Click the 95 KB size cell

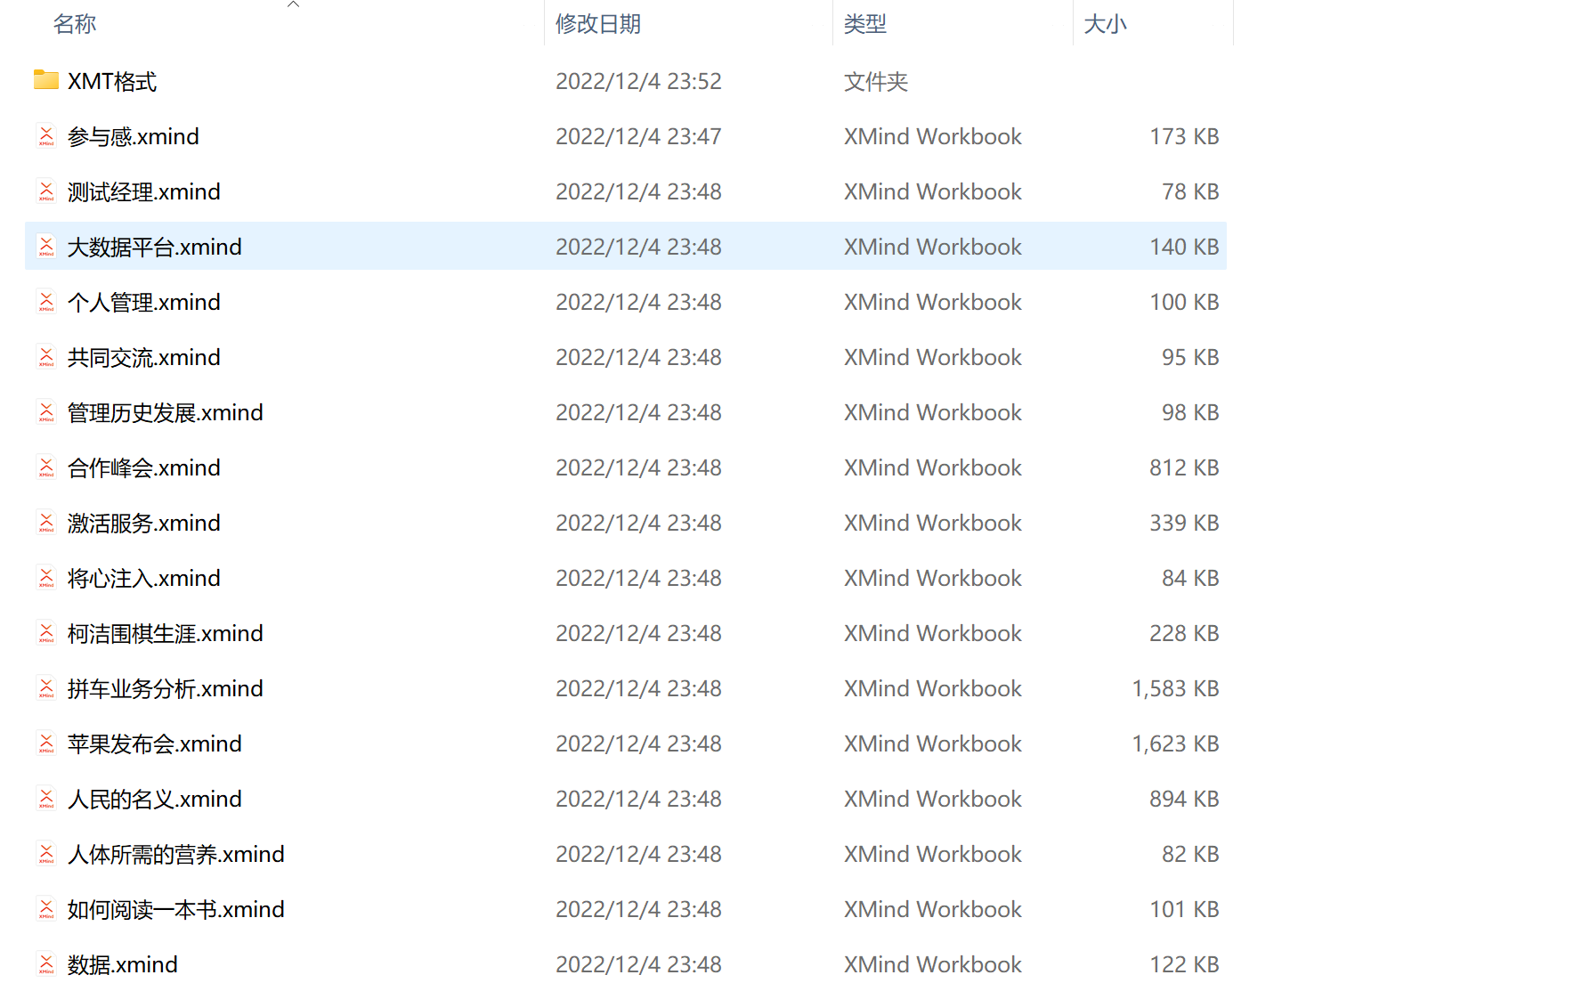(1190, 357)
